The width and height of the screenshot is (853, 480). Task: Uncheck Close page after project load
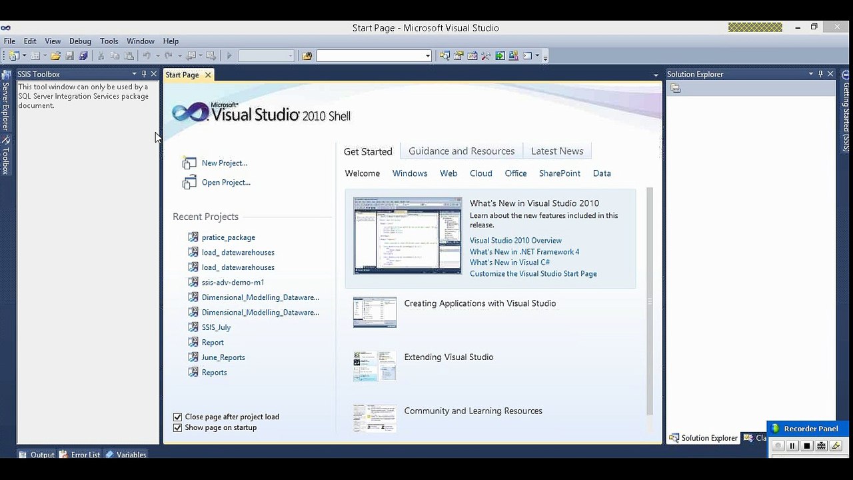177,417
